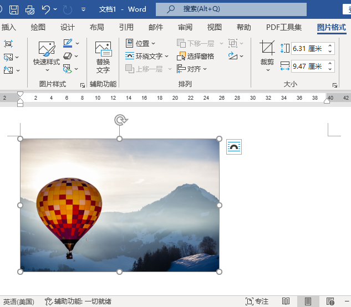Save the document with the floppy disk icon

[14, 9]
